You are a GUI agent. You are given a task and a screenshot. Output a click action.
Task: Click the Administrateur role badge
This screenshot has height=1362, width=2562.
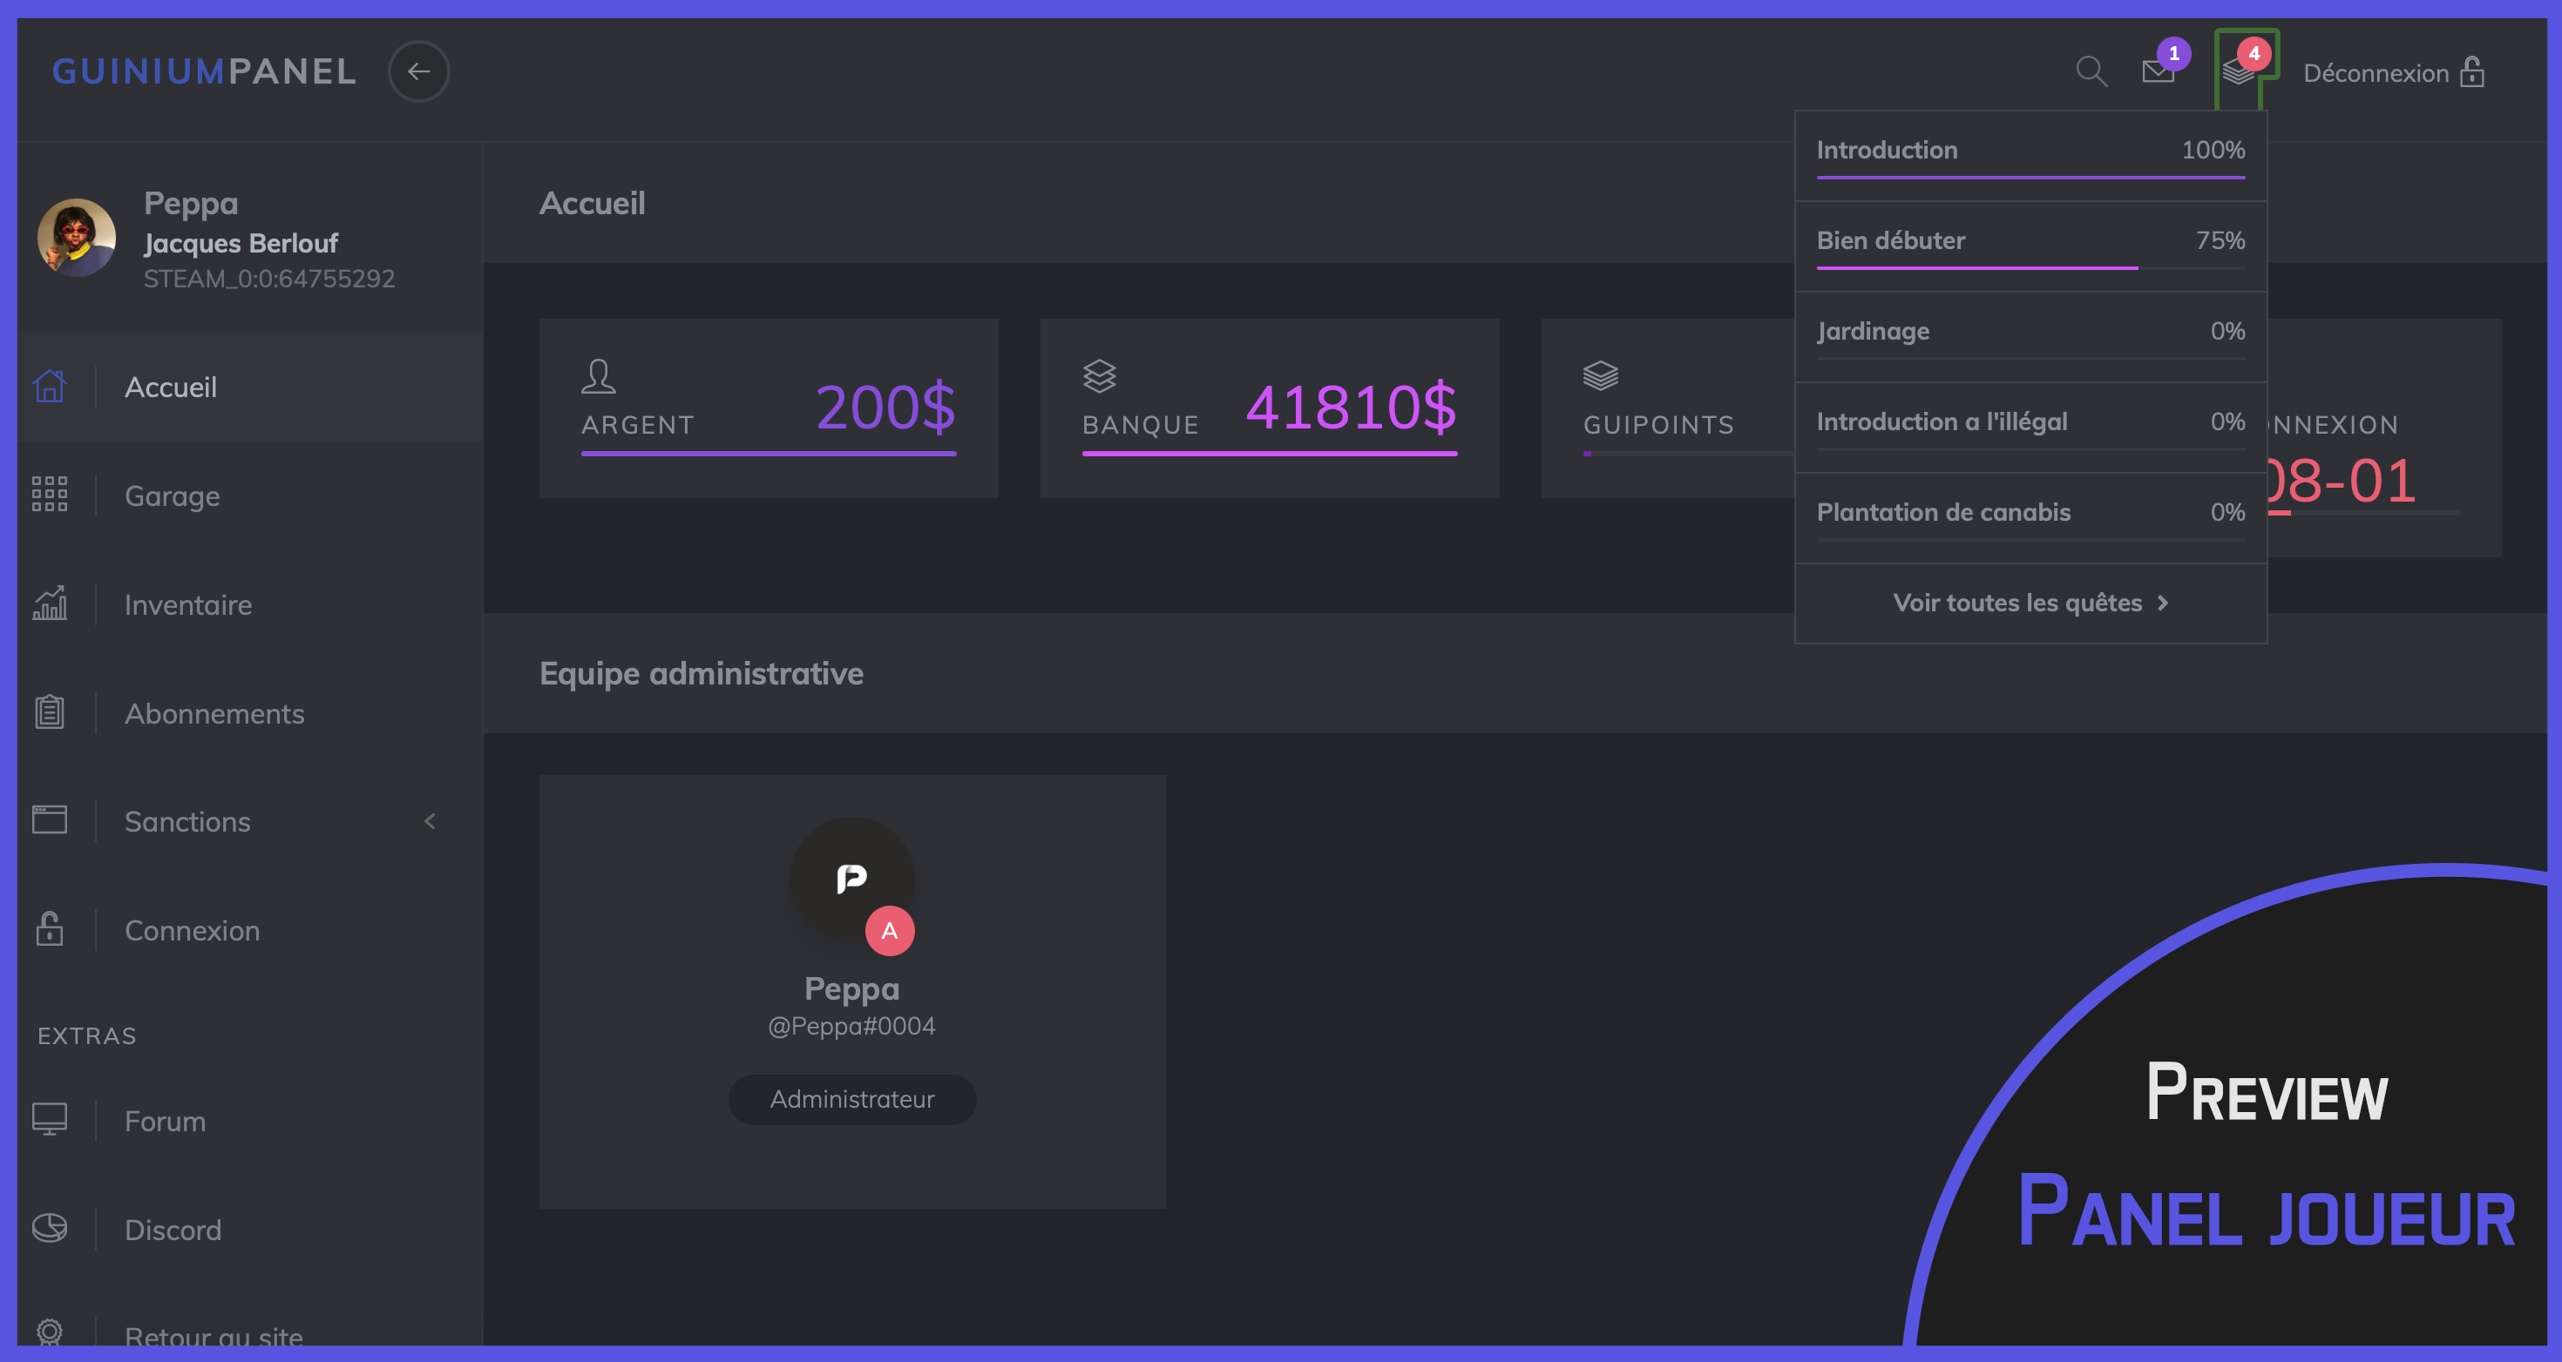(x=851, y=1098)
